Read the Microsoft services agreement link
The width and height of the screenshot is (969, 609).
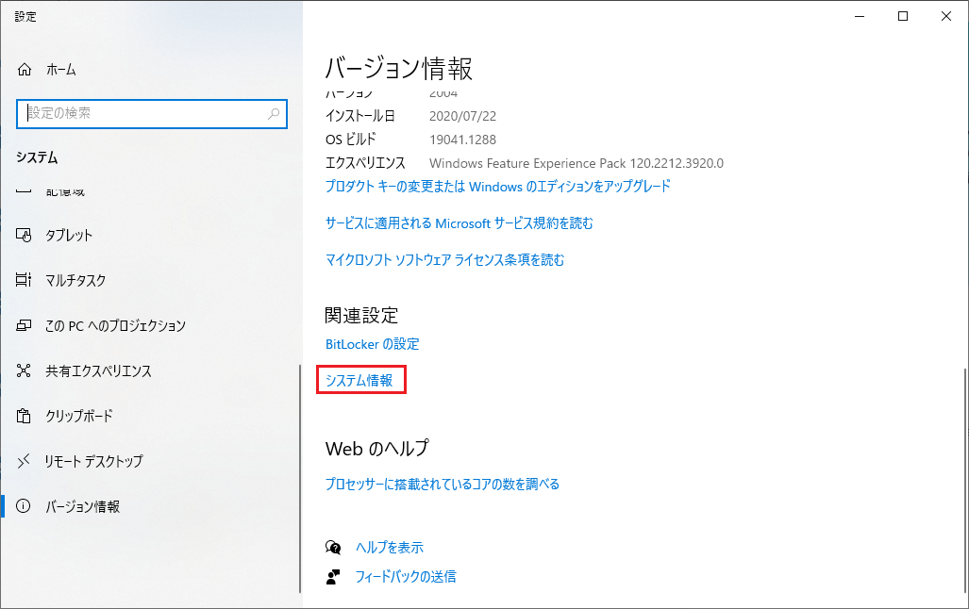[459, 223]
